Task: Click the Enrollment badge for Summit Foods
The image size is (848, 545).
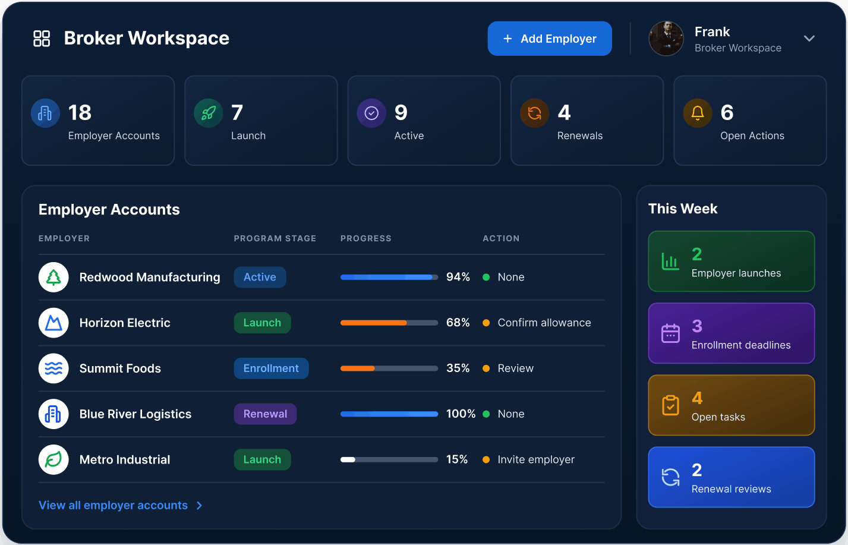Action: (271, 368)
